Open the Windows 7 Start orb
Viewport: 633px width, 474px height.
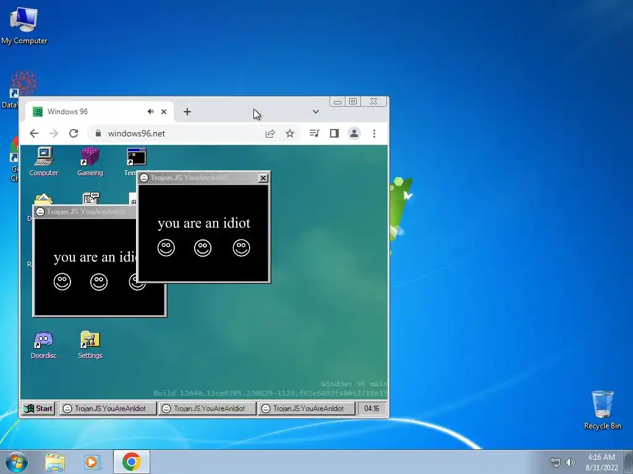tap(17, 462)
